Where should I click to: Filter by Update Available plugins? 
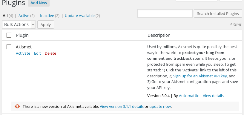pos(80,16)
